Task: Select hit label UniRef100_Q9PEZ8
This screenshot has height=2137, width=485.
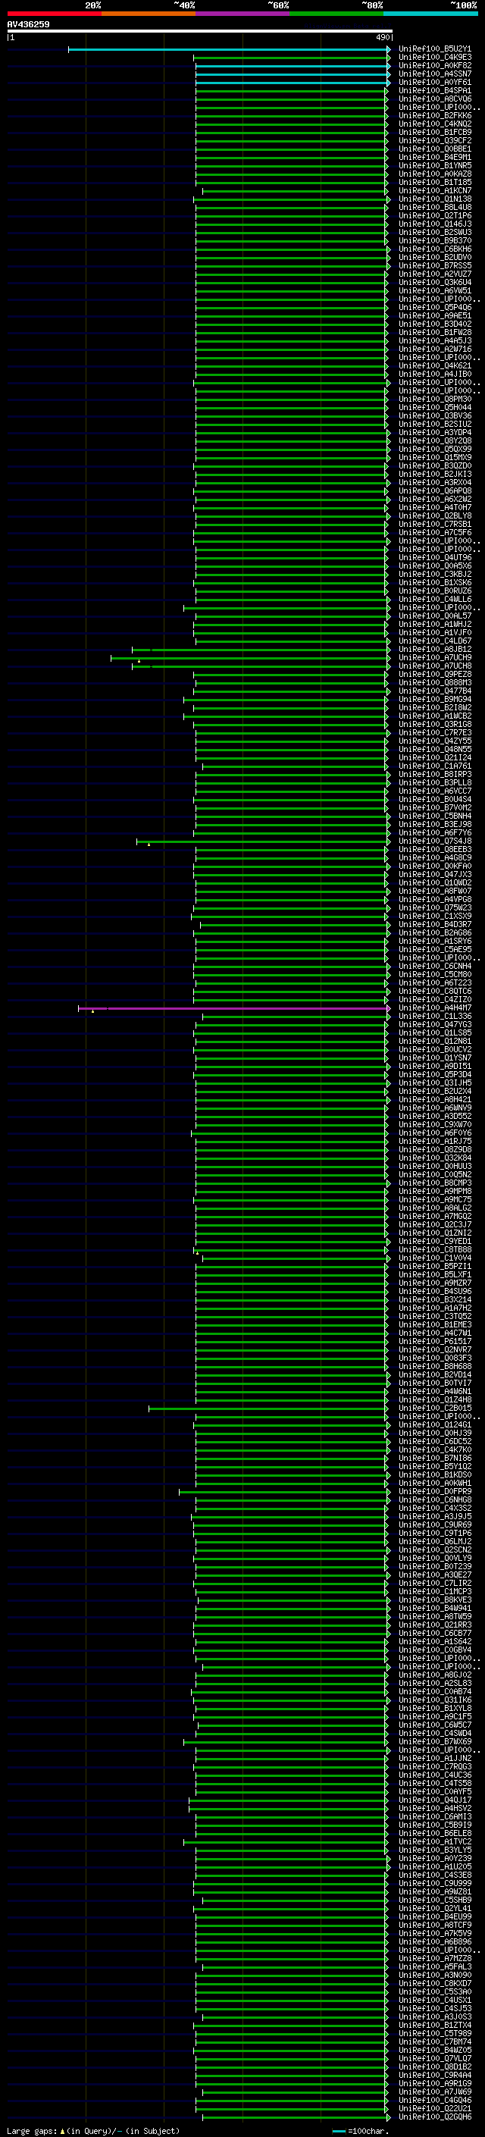Action: coord(434,675)
